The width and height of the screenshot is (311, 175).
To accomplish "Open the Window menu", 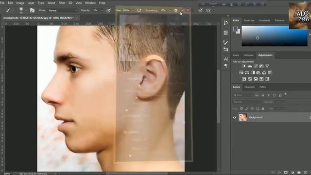I will point(90,3).
